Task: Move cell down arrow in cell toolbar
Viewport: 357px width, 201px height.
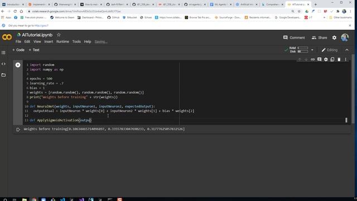Action: click(306, 60)
